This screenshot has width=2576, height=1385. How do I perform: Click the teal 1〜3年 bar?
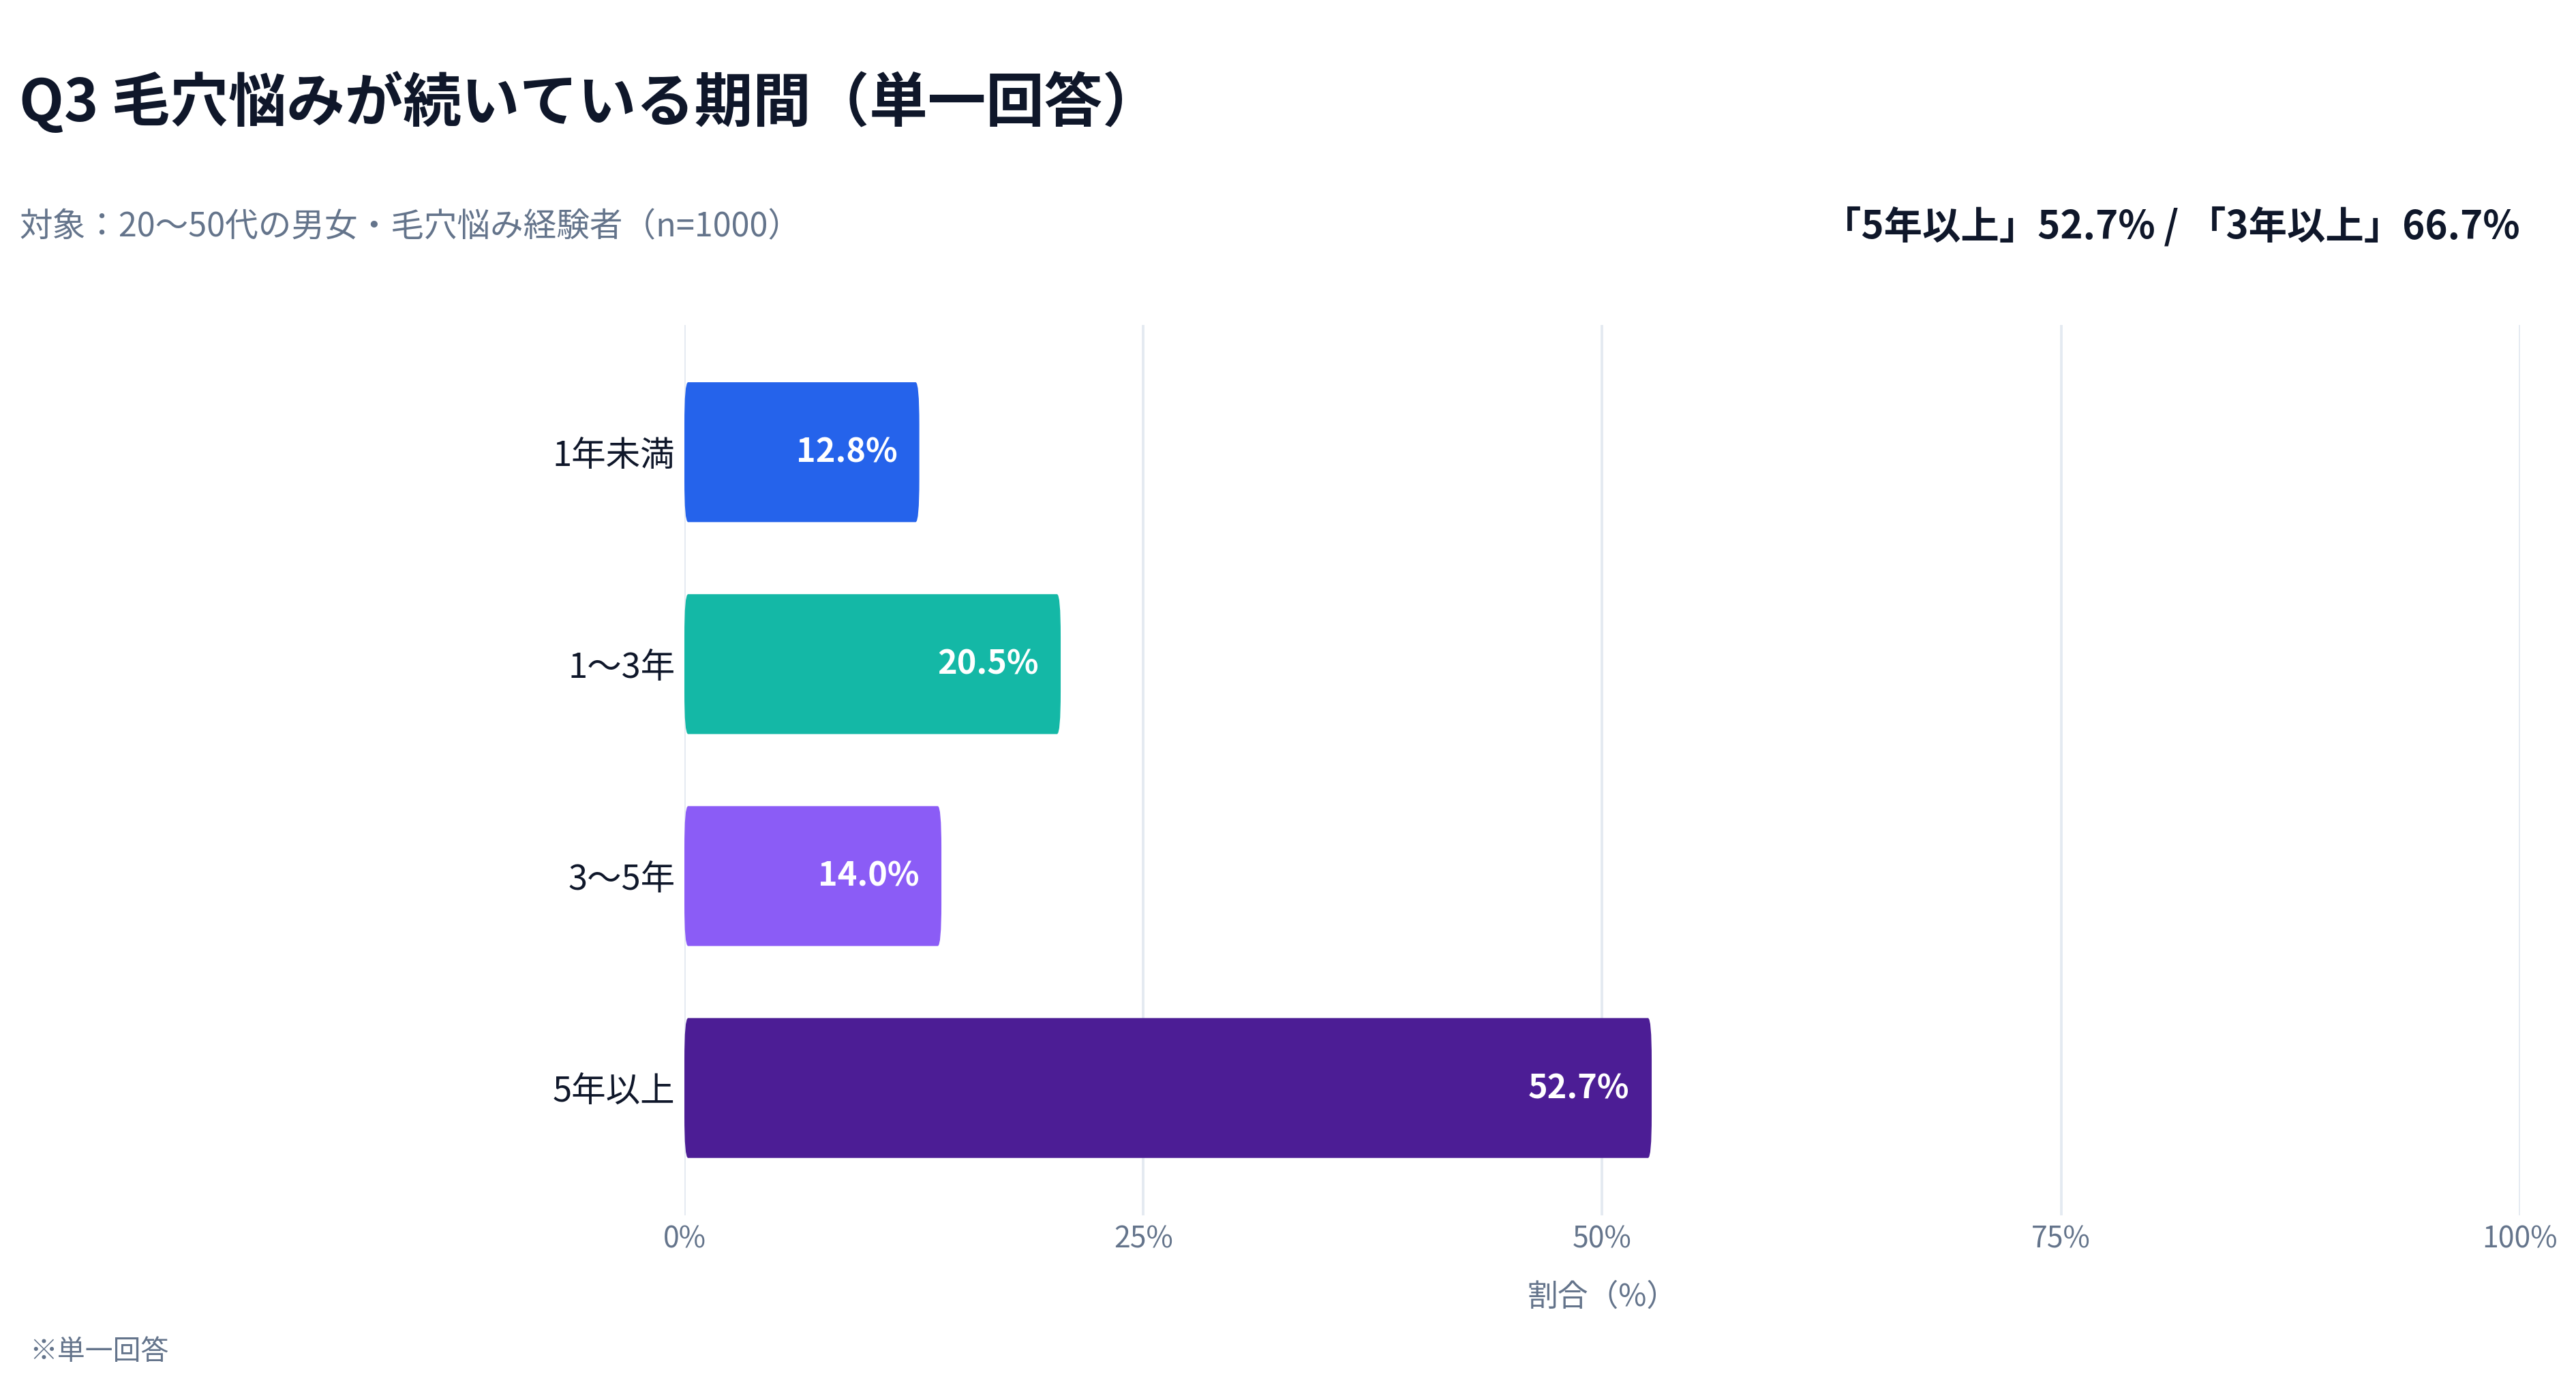[x=872, y=664]
